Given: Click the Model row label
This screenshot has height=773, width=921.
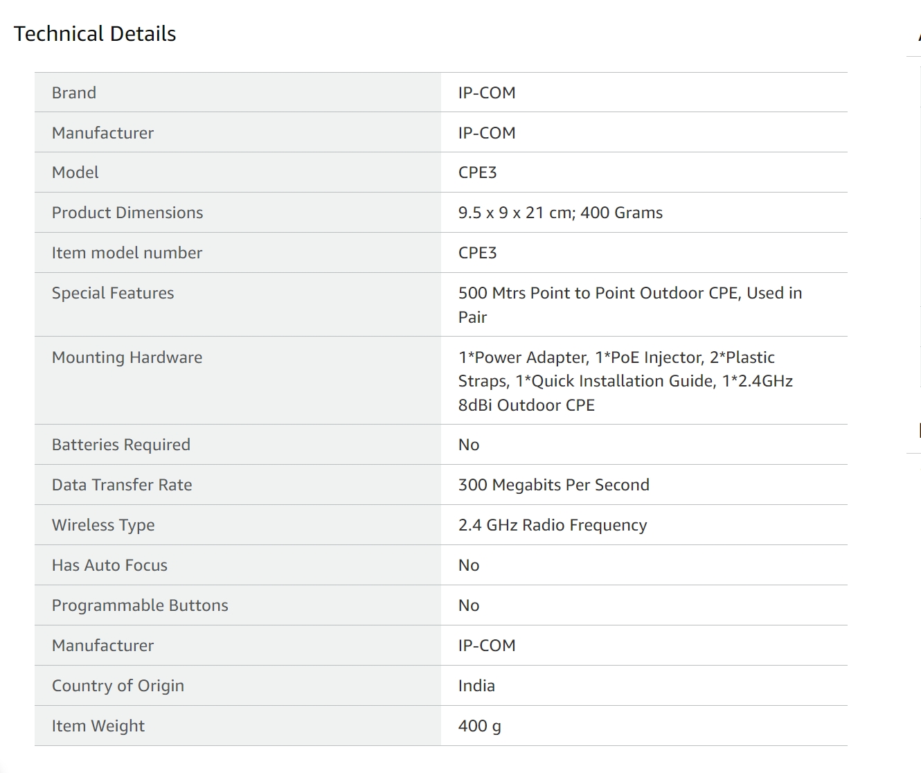Looking at the screenshot, I should [75, 172].
